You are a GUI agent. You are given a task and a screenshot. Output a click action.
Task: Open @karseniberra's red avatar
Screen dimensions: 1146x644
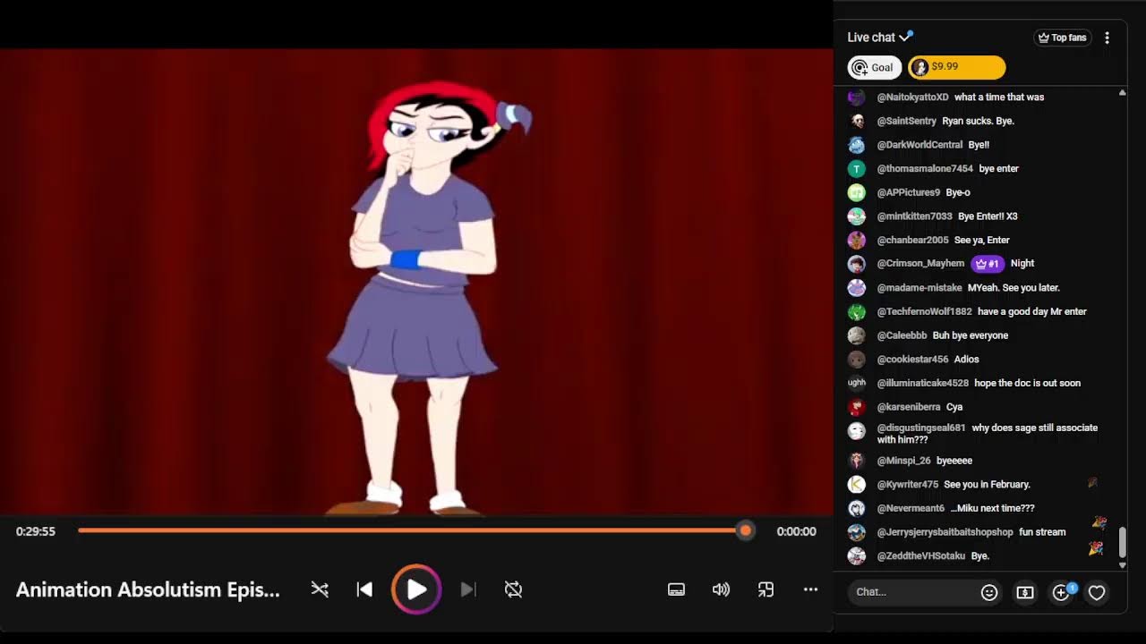[x=857, y=407]
